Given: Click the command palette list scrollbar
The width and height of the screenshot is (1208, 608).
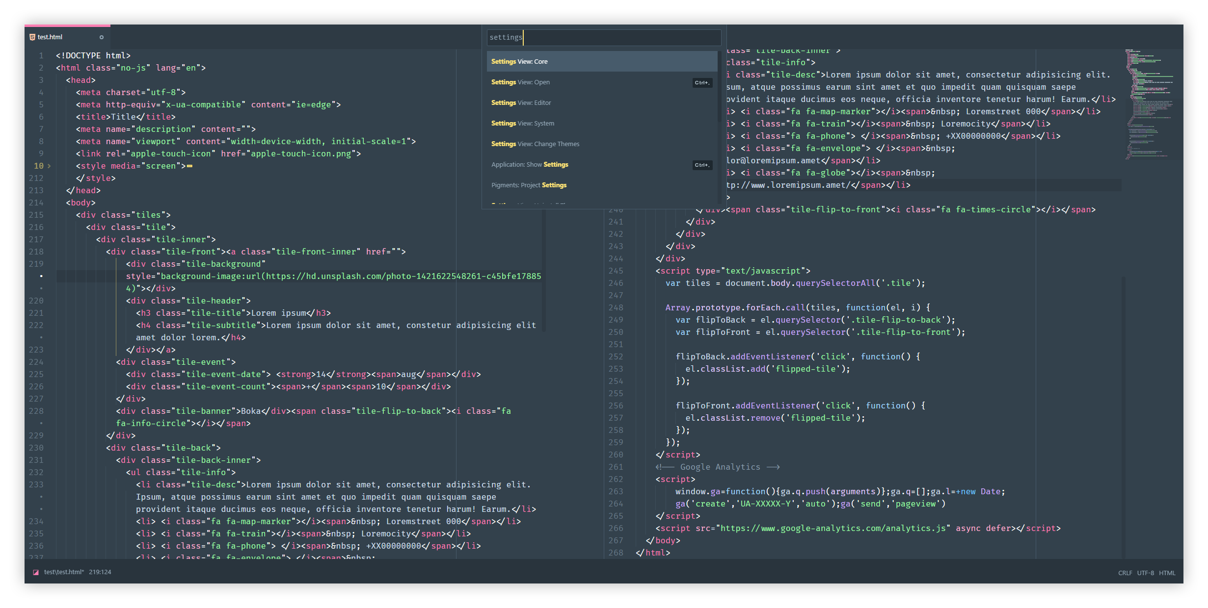Looking at the screenshot, I should coord(719,86).
